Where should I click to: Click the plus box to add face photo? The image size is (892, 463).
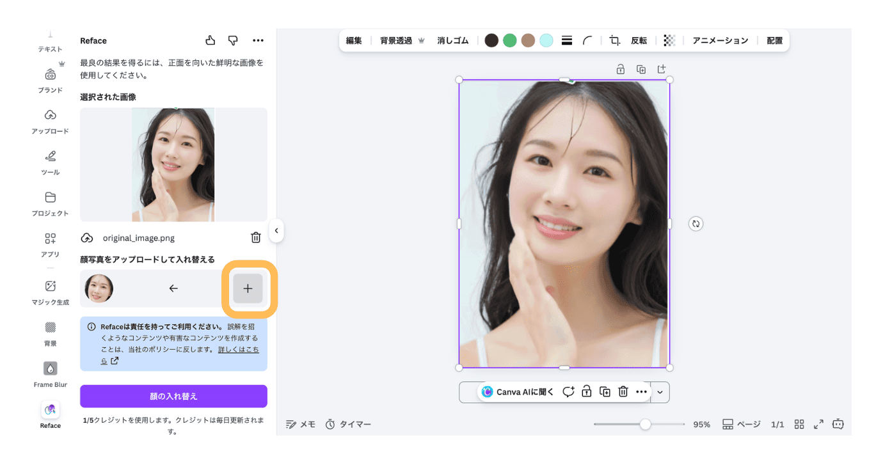pos(248,288)
